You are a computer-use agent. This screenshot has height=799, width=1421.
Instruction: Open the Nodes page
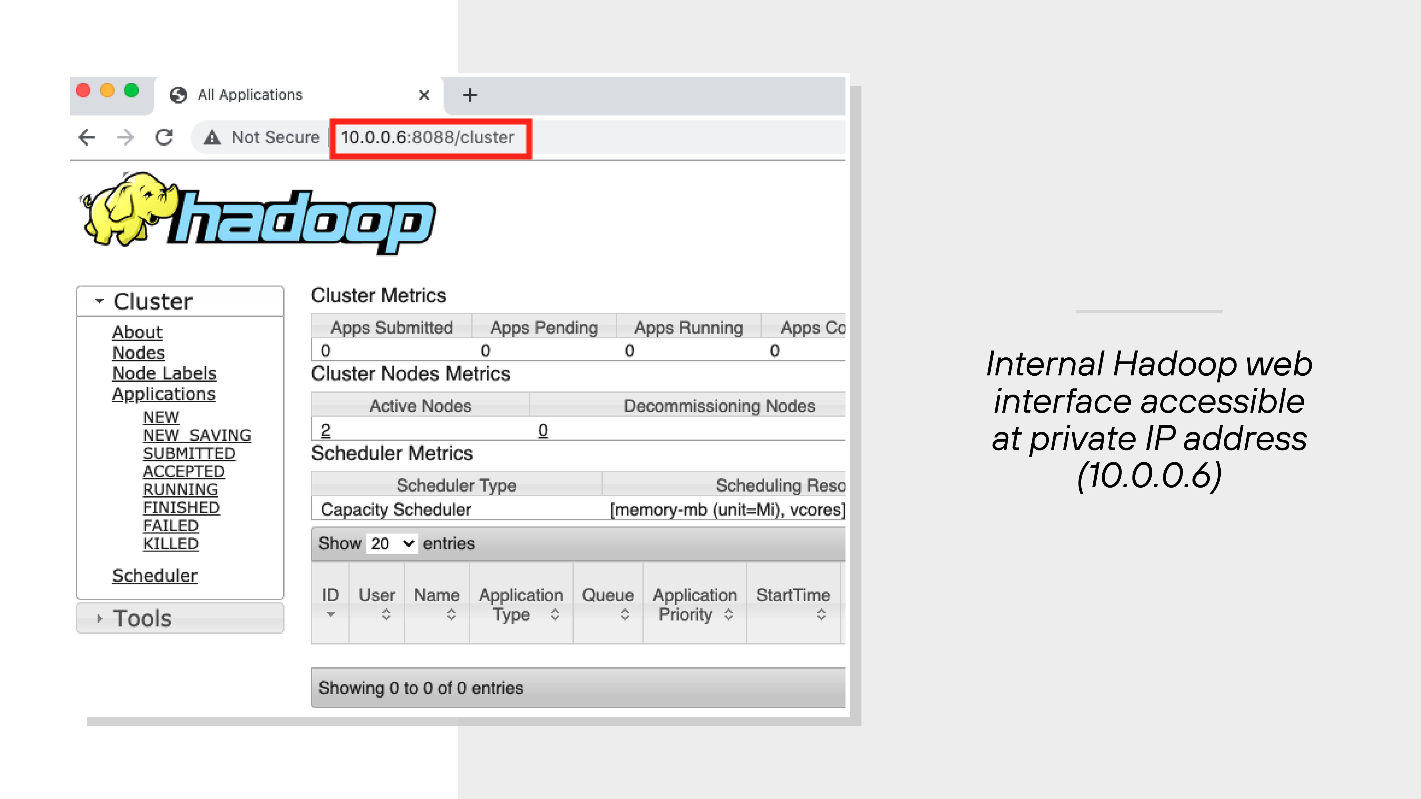pyautogui.click(x=138, y=352)
